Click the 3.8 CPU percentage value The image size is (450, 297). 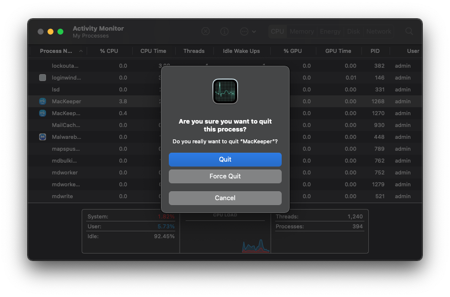[123, 101]
